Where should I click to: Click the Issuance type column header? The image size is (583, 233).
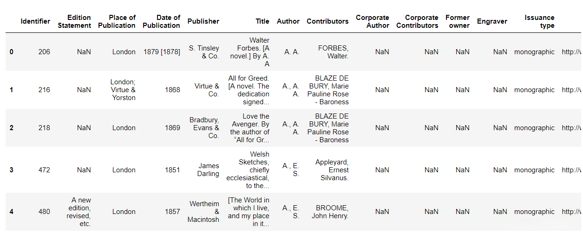click(x=539, y=21)
